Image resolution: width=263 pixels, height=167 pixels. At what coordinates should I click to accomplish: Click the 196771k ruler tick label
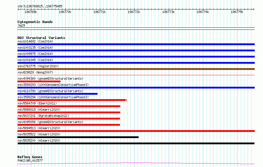point(100,12)
